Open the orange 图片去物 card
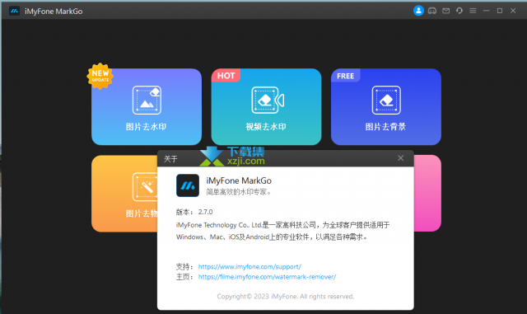527x314 pixels. click(124, 194)
